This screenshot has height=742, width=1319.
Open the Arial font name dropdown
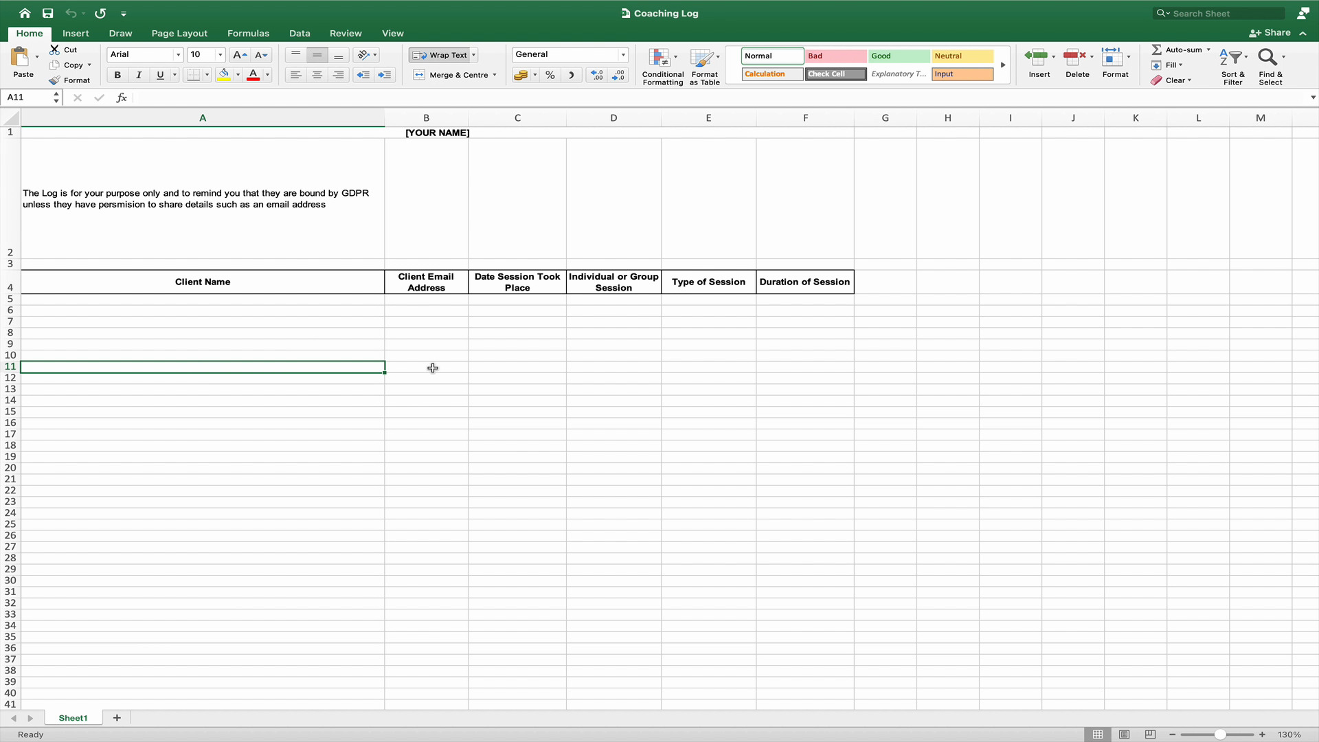point(178,55)
